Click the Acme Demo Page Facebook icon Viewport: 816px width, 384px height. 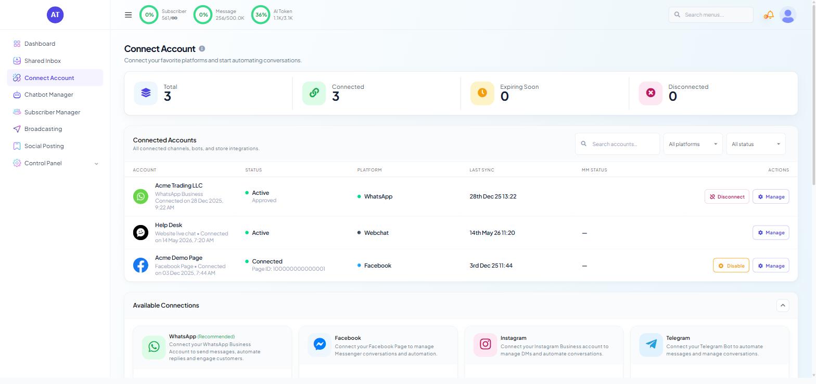click(x=141, y=265)
